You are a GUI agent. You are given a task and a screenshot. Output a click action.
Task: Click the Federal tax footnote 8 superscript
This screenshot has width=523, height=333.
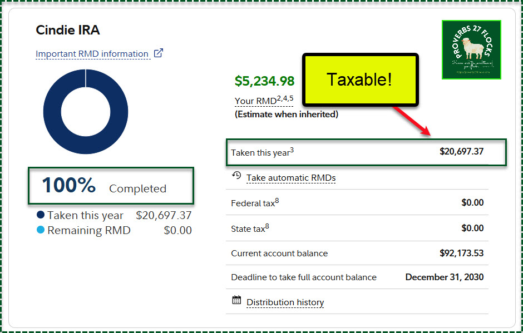(x=277, y=201)
